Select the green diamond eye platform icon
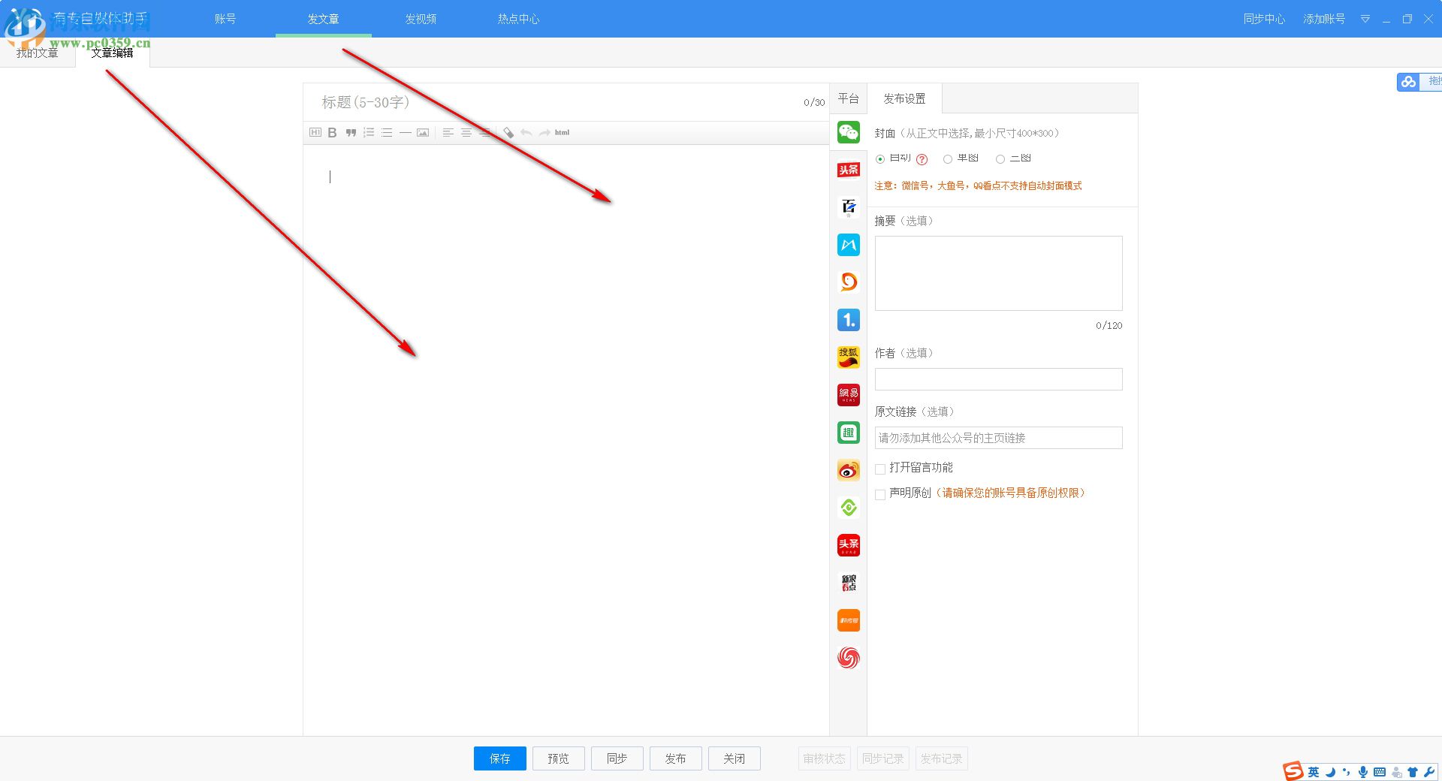The image size is (1442, 781). point(849,508)
